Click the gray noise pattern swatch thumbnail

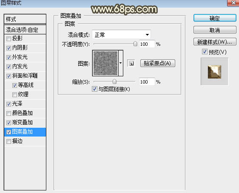(x=105, y=63)
